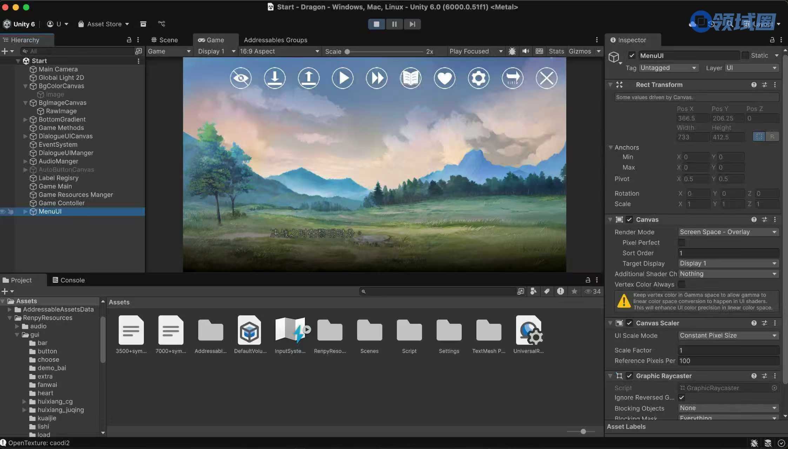Uncheck Ignore Reversed Graphics option

(681, 397)
